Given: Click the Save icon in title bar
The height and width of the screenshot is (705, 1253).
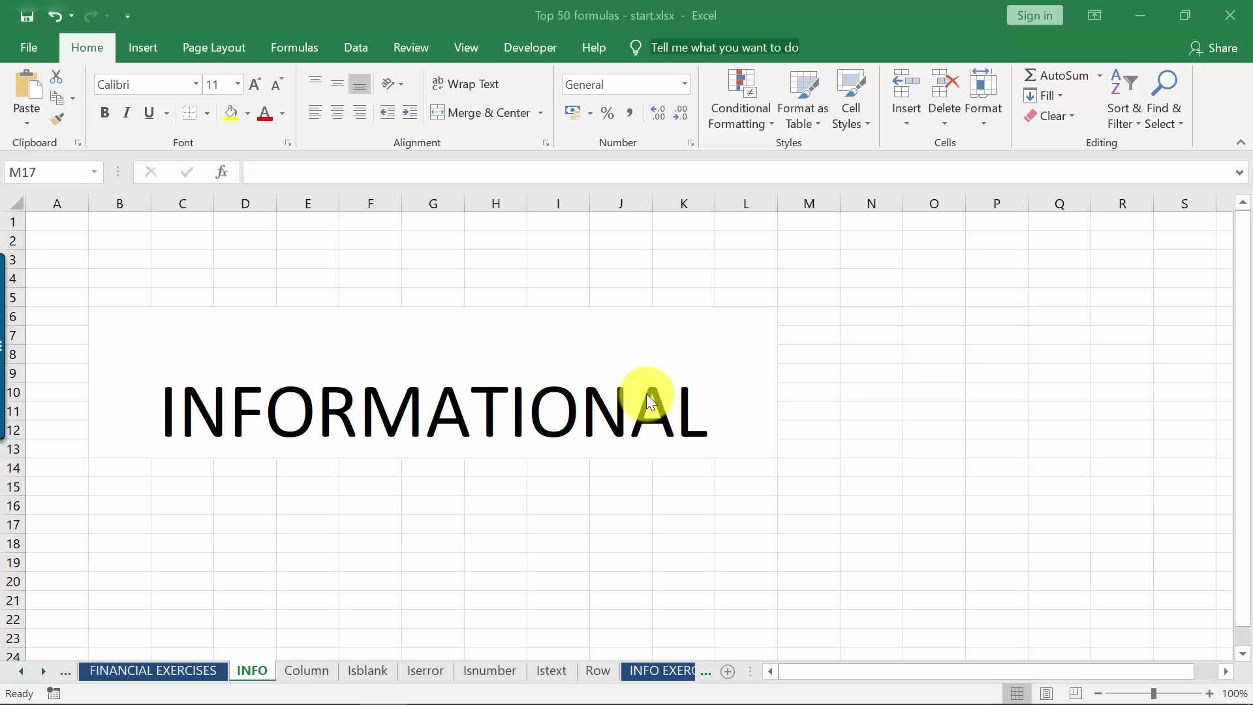Looking at the screenshot, I should [27, 16].
